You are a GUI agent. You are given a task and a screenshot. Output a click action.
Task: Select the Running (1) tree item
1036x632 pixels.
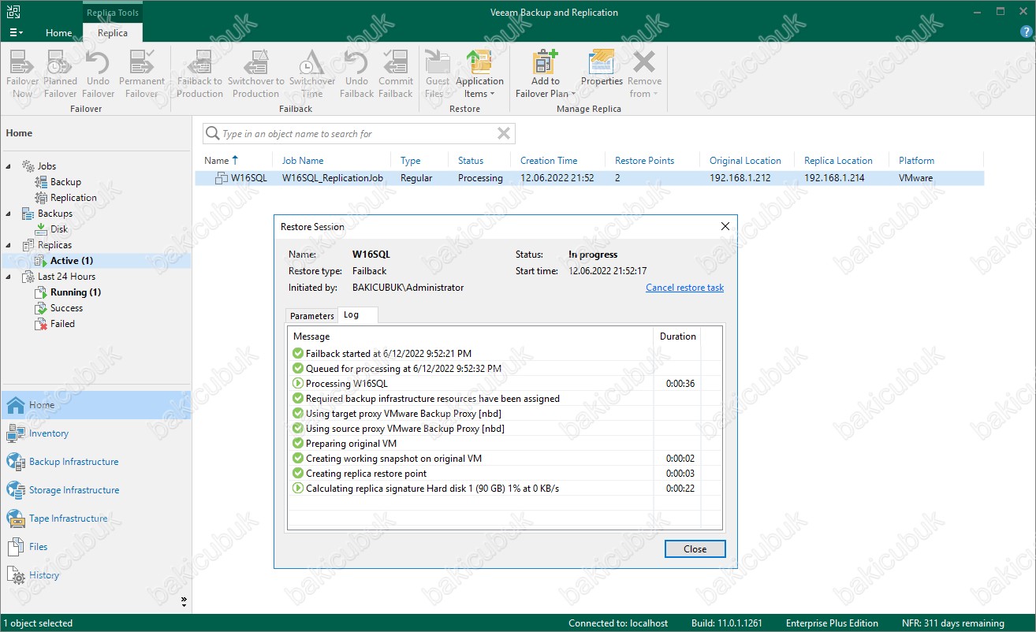click(x=75, y=292)
